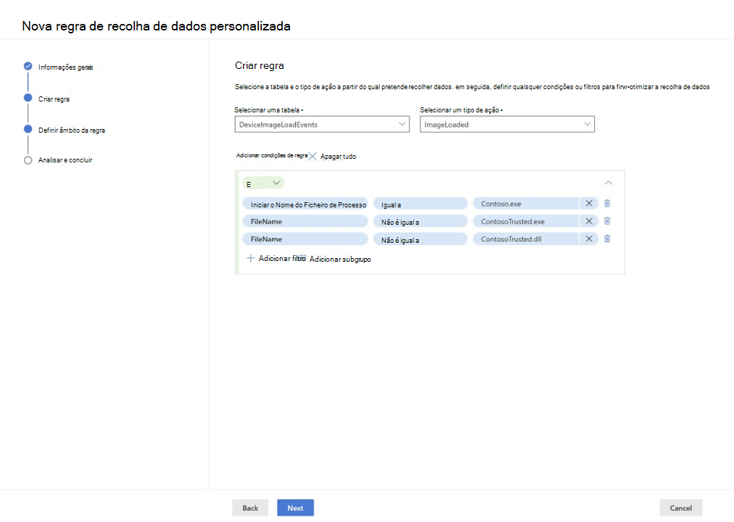Screen dimensions: 734x522
Task: Click the Back button
Action: click(x=250, y=507)
